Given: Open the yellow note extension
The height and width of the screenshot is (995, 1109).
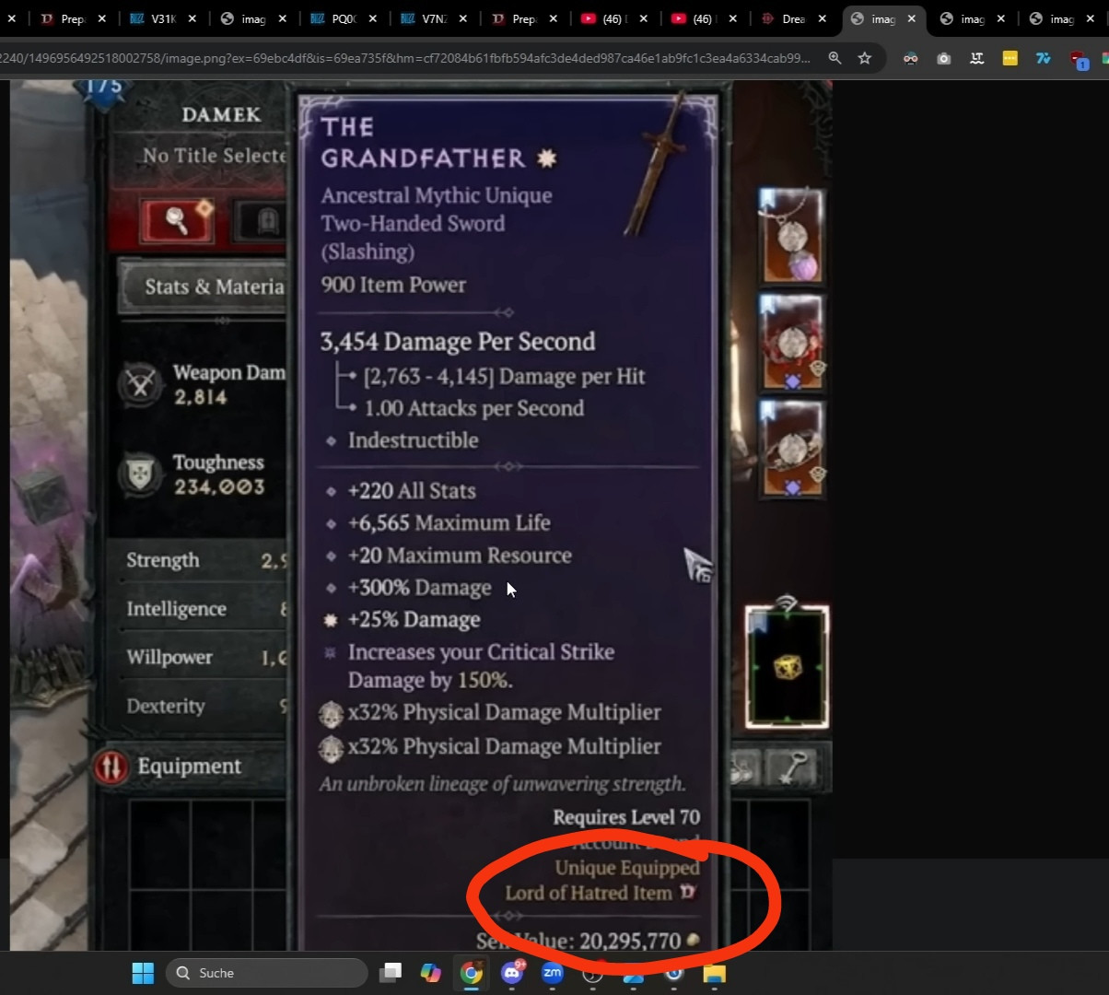Looking at the screenshot, I should (x=1010, y=58).
